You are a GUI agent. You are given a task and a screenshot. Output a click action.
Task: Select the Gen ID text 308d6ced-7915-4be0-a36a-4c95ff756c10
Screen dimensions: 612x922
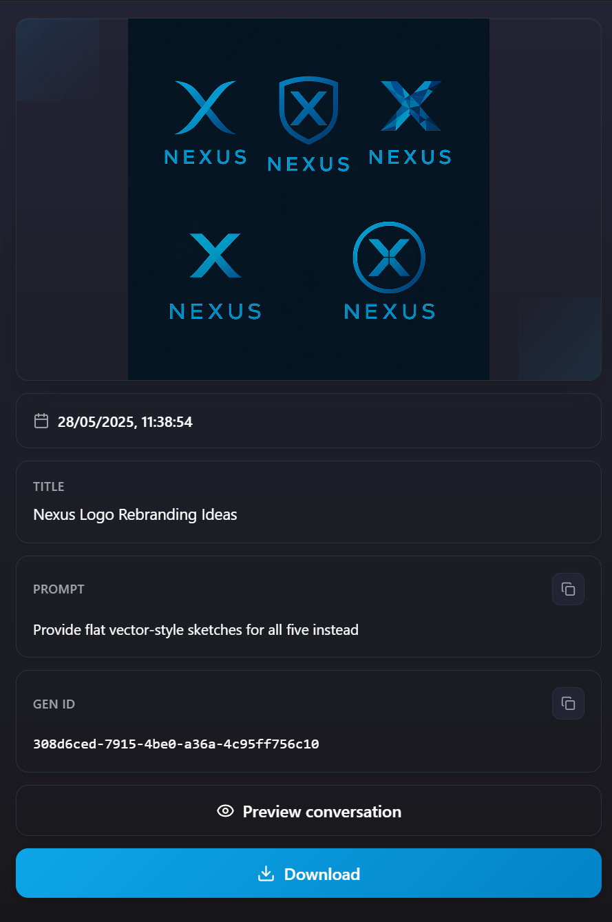[x=176, y=744]
